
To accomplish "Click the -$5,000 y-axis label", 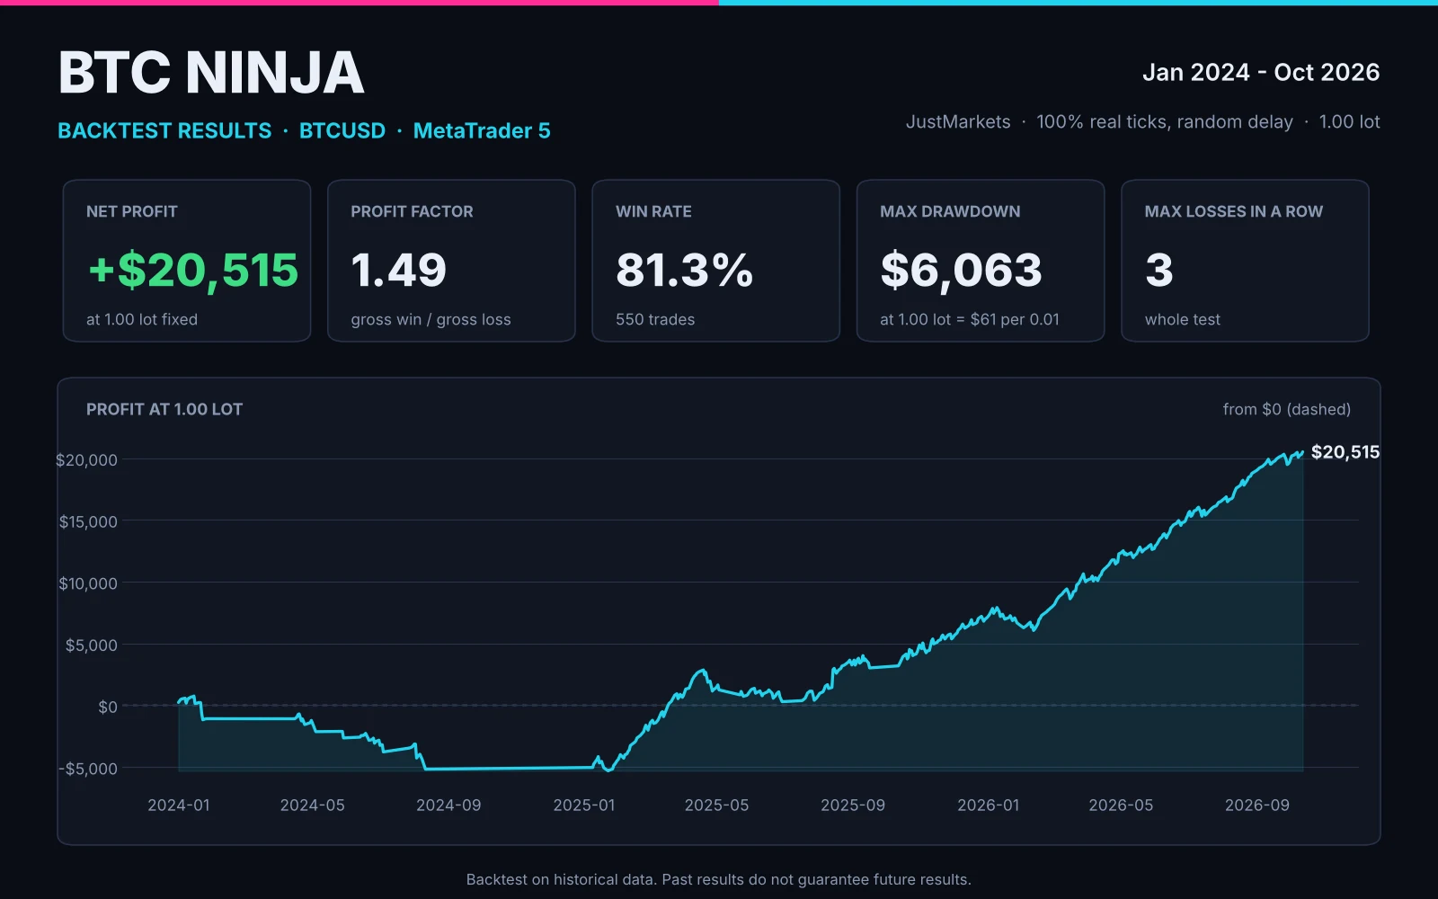I will tap(88, 769).
